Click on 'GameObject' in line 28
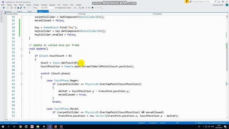The height and width of the screenshot is (129, 229). click(51, 28)
